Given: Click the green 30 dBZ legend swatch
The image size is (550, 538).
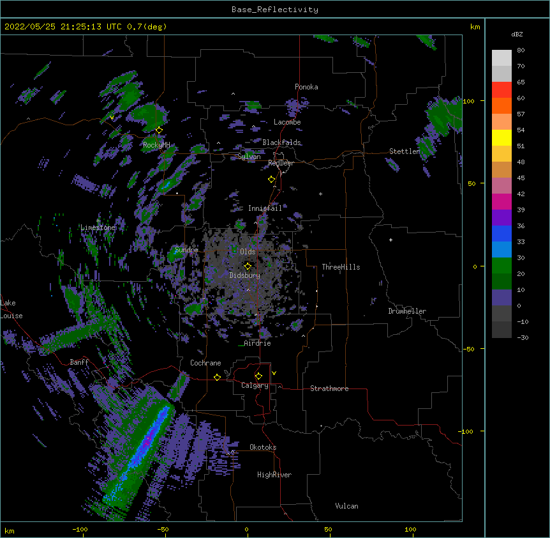Looking at the screenshot, I should click(502, 266).
